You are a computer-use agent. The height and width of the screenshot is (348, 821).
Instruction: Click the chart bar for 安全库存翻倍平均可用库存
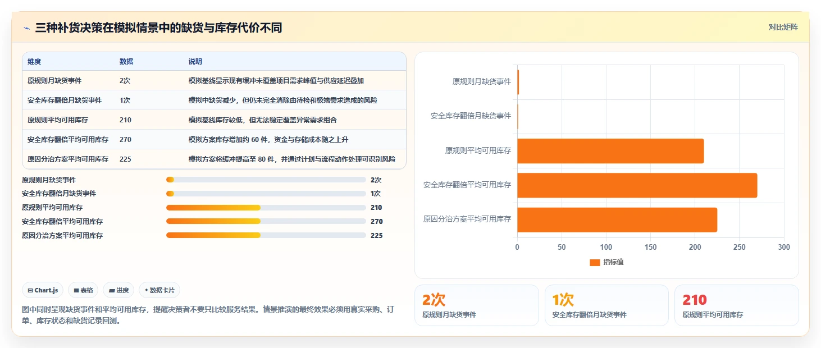[637, 185]
